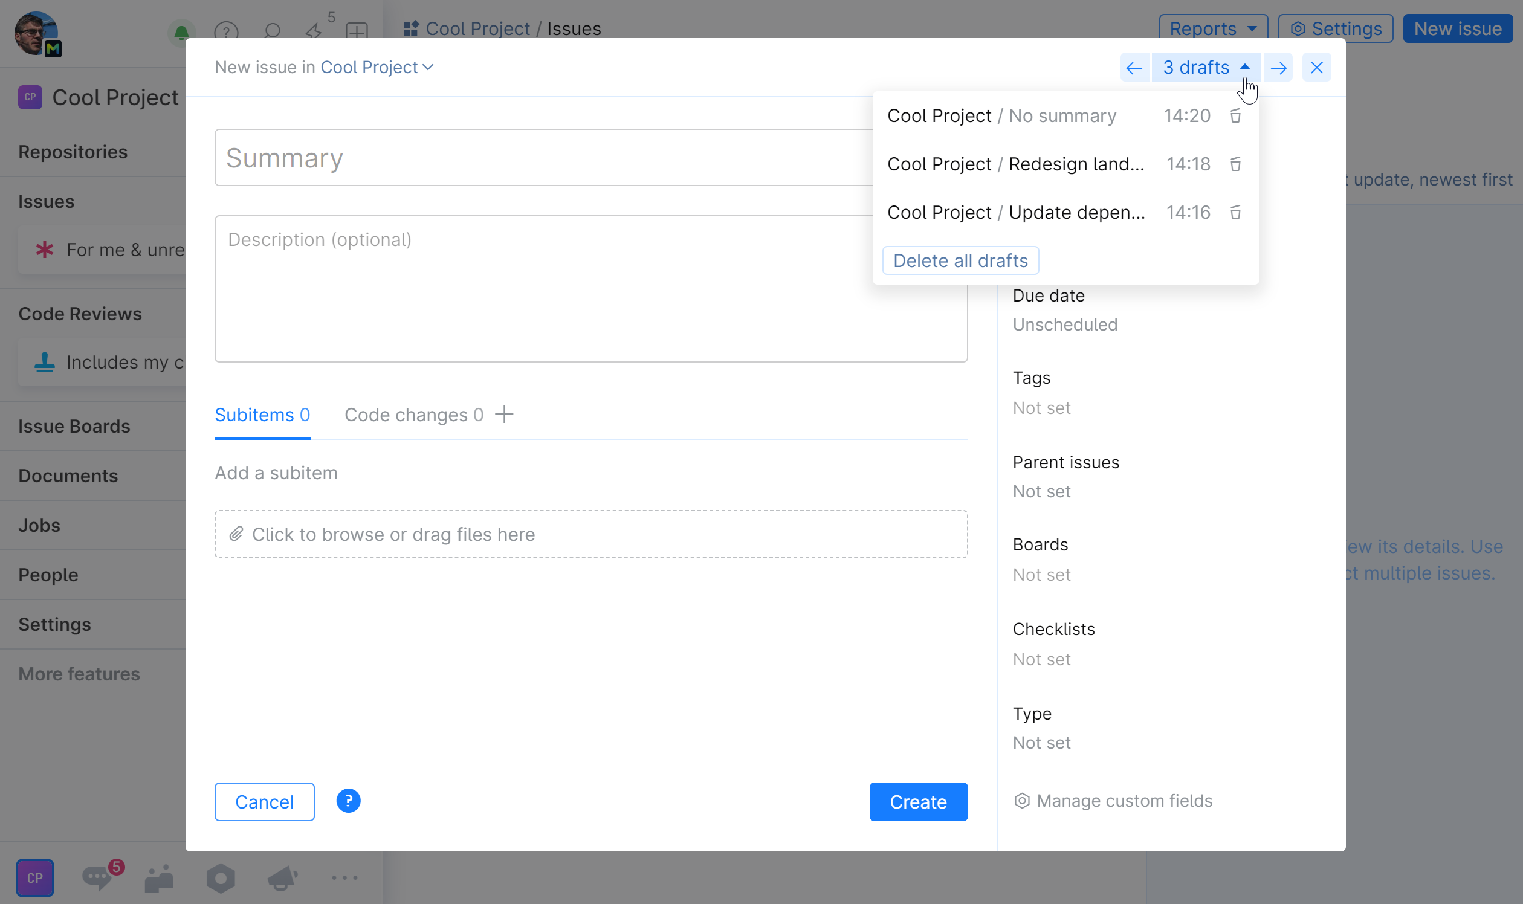The image size is (1523, 904).
Task: Select the Subitems tab
Action: point(262,415)
